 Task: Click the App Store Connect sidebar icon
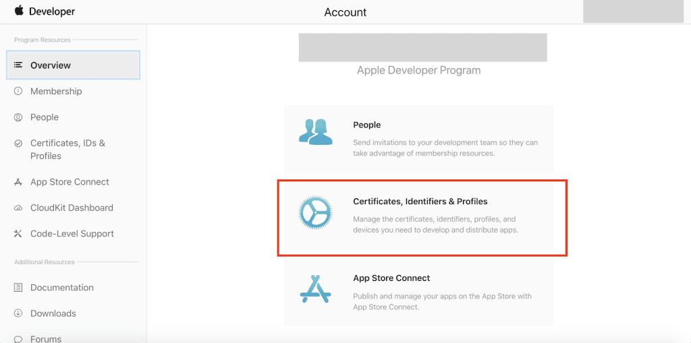[x=18, y=182]
